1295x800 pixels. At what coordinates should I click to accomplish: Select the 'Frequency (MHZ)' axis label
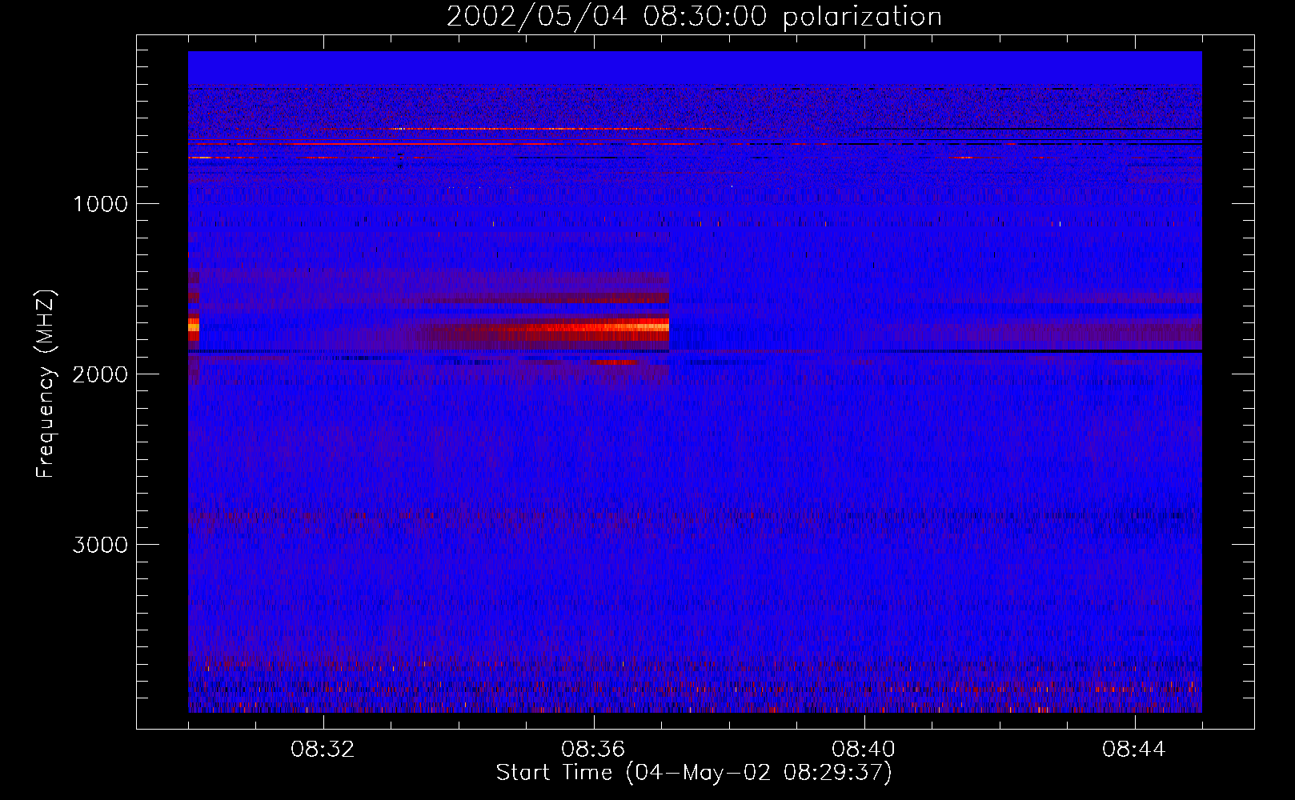46,384
